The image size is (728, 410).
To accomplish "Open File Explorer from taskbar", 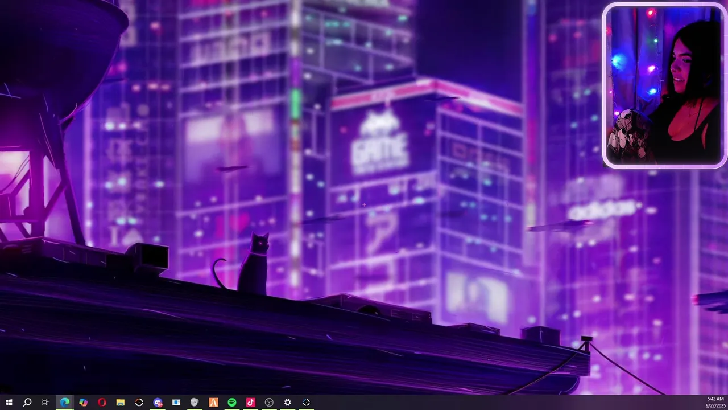I will 121,403.
